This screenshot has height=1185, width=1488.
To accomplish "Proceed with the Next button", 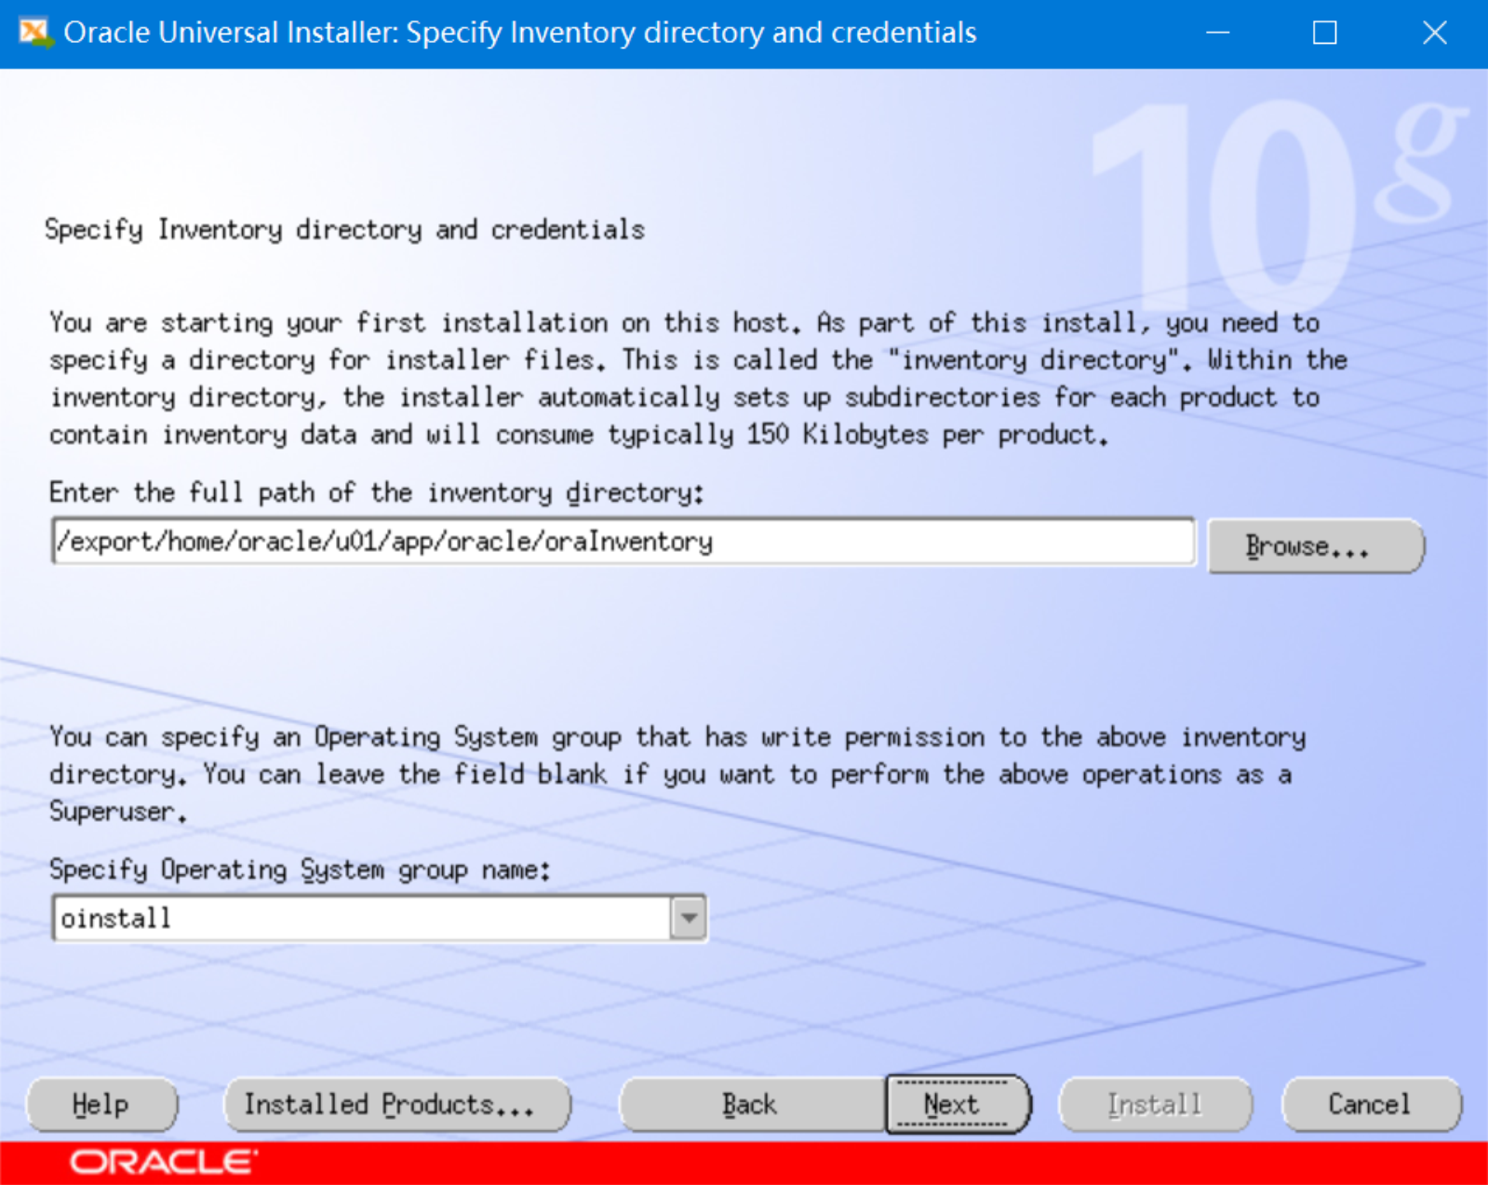I will point(958,1104).
